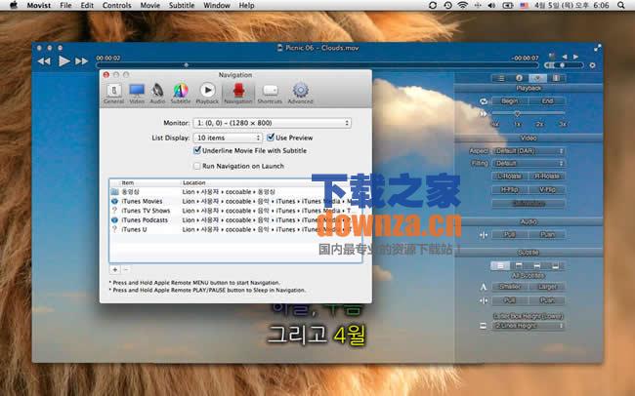Select the iTunes U row
Viewport: 635px width, 396px height.
coord(234,229)
